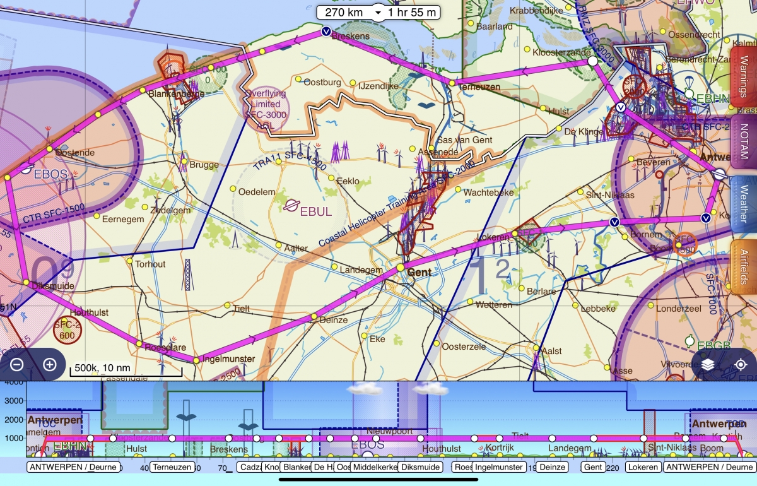Show the Weather side tab
The image size is (757, 486).
tap(744, 205)
